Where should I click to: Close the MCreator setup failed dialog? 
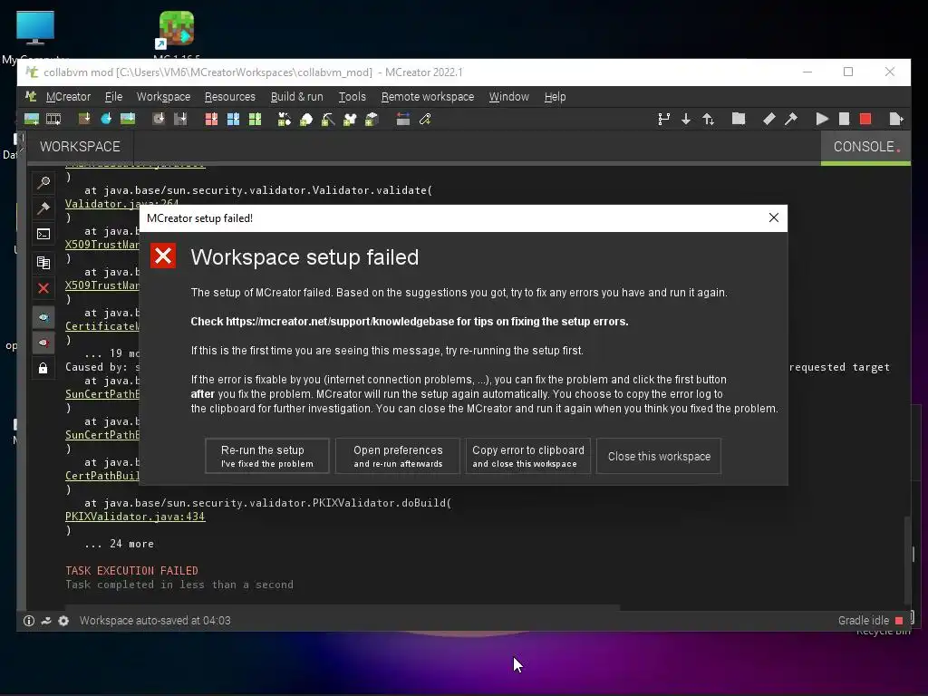tap(774, 217)
